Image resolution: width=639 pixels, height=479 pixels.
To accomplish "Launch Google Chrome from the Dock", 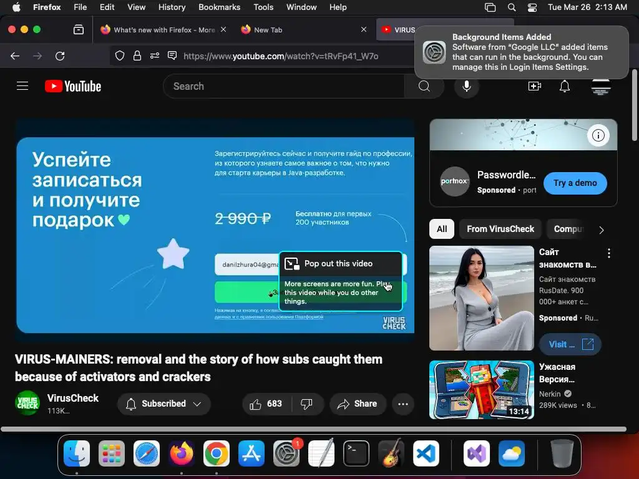I will coord(217,453).
